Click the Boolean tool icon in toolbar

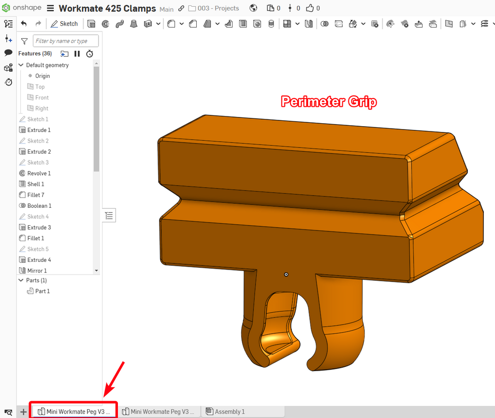(324, 24)
